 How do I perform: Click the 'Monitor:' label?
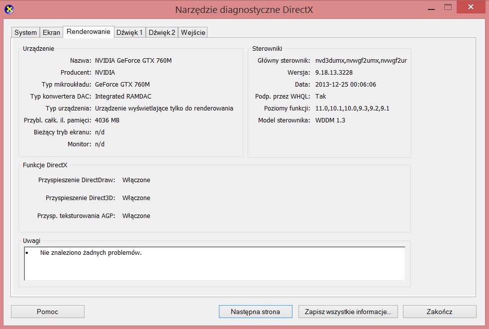click(80, 144)
